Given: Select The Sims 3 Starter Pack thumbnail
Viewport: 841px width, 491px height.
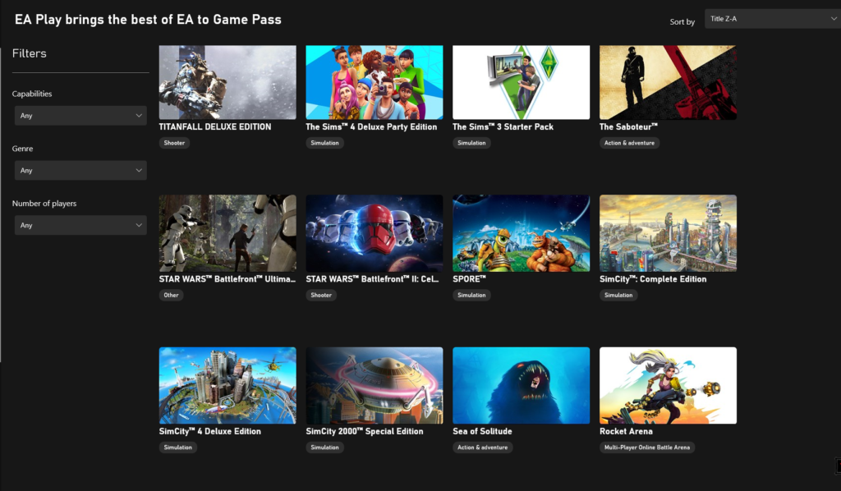Looking at the screenshot, I should click(x=521, y=82).
